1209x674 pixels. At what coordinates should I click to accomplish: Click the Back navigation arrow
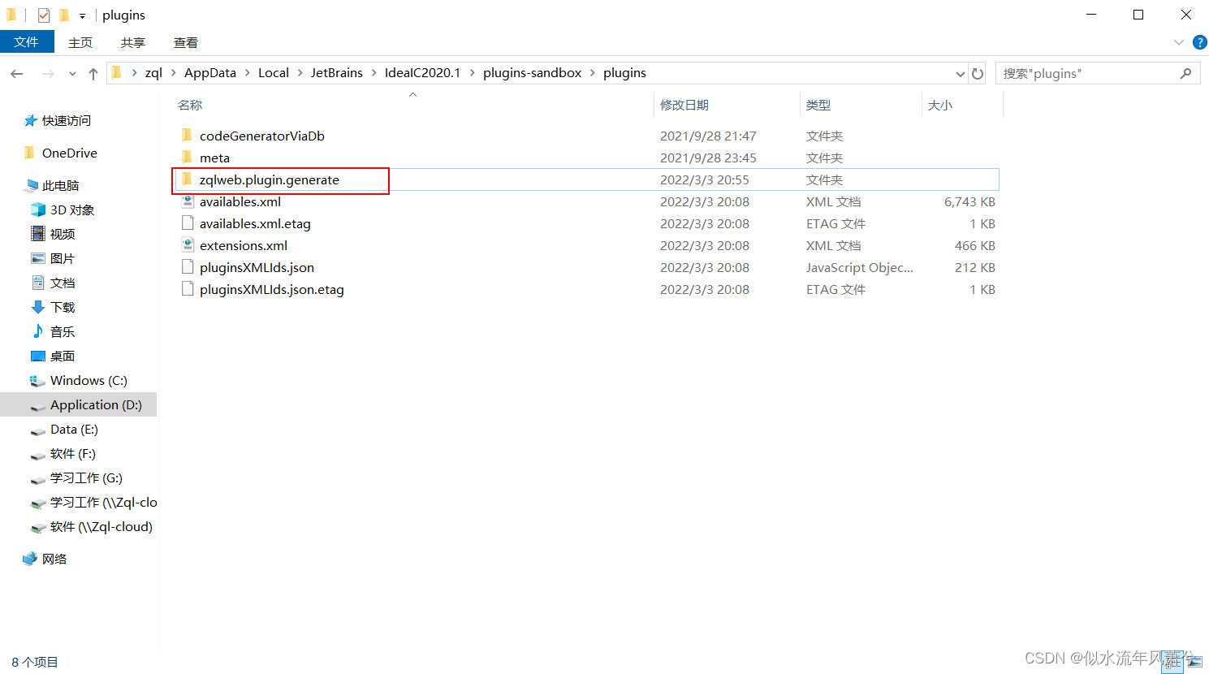tap(17, 73)
